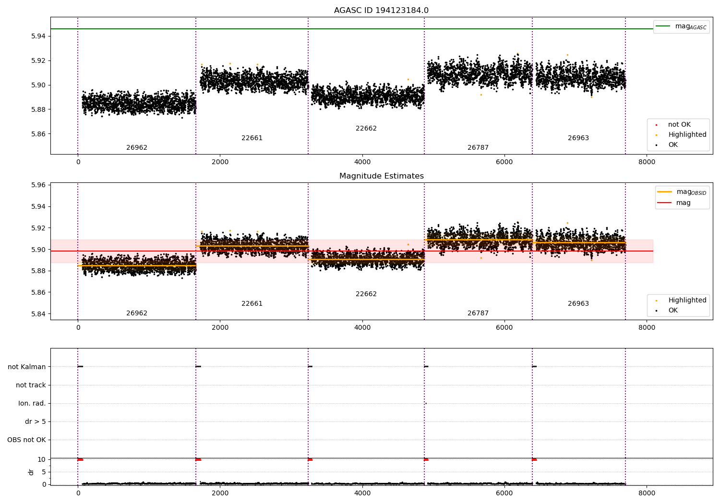Click the 2000 x-tick label in bottom panel
The width and height of the screenshot is (720, 504).
coord(220,493)
